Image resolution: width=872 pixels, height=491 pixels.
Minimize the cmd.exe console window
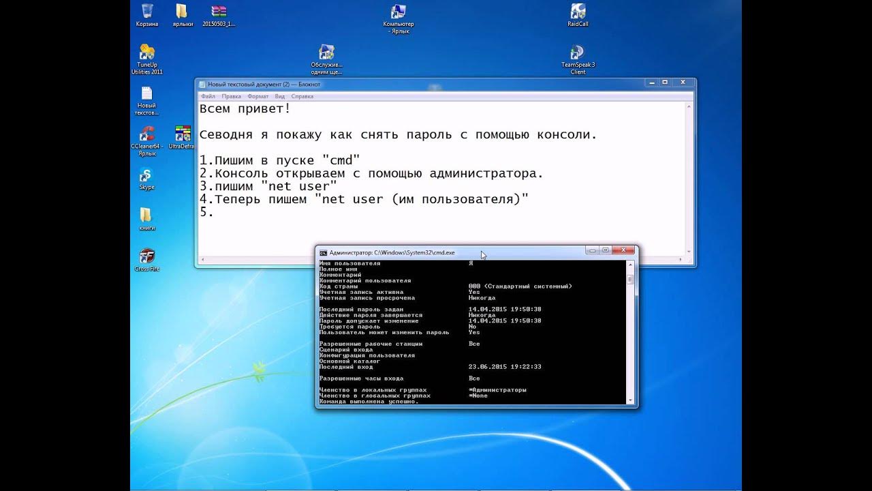tap(592, 250)
